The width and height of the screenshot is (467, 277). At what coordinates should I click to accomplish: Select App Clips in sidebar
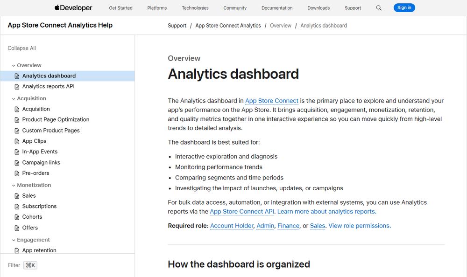[34, 141]
